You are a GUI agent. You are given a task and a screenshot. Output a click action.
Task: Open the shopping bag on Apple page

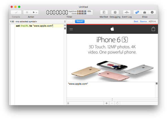click(153, 29)
